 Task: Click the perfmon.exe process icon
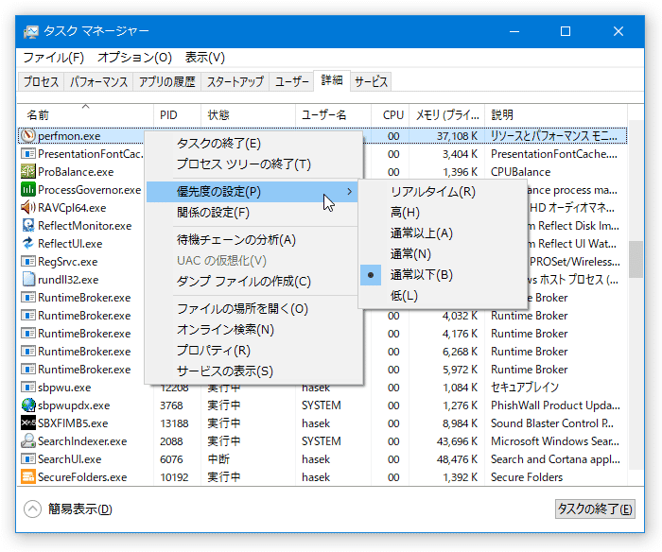pos(28,136)
